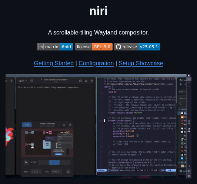Click the video preview in Video Trimmer
Screen dimensions: 197x184
(47, 143)
